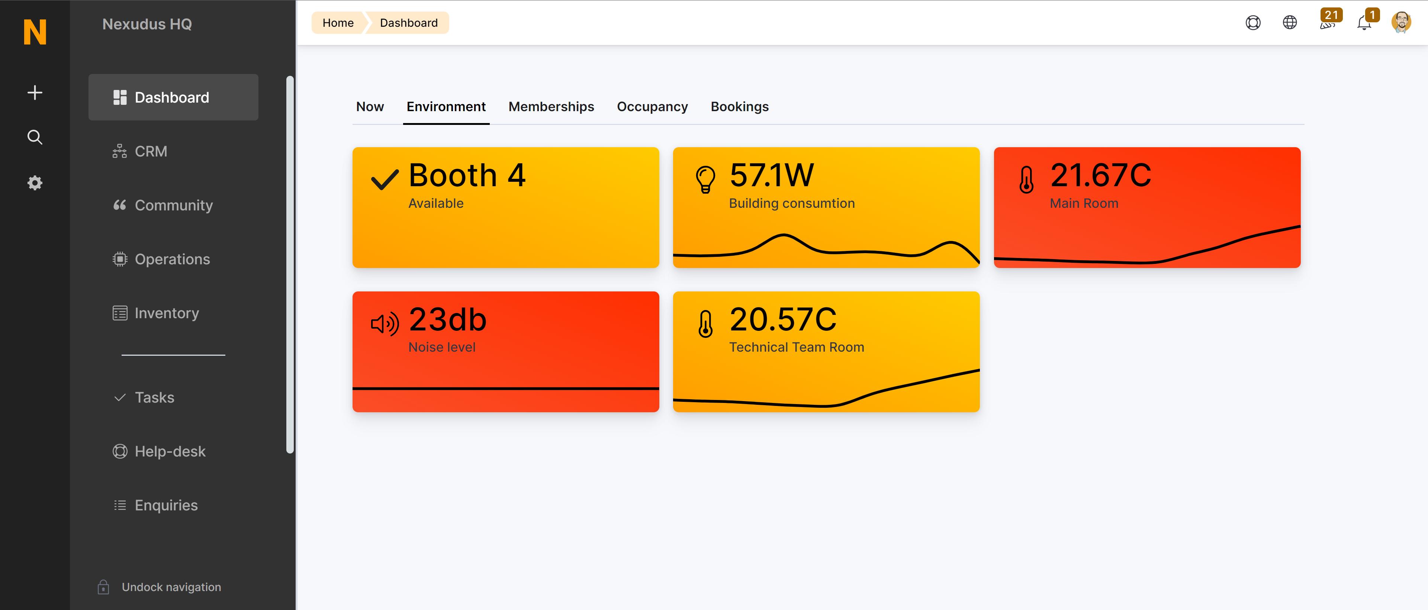Click the settings gear icon in the sidebar

point(35,182)
